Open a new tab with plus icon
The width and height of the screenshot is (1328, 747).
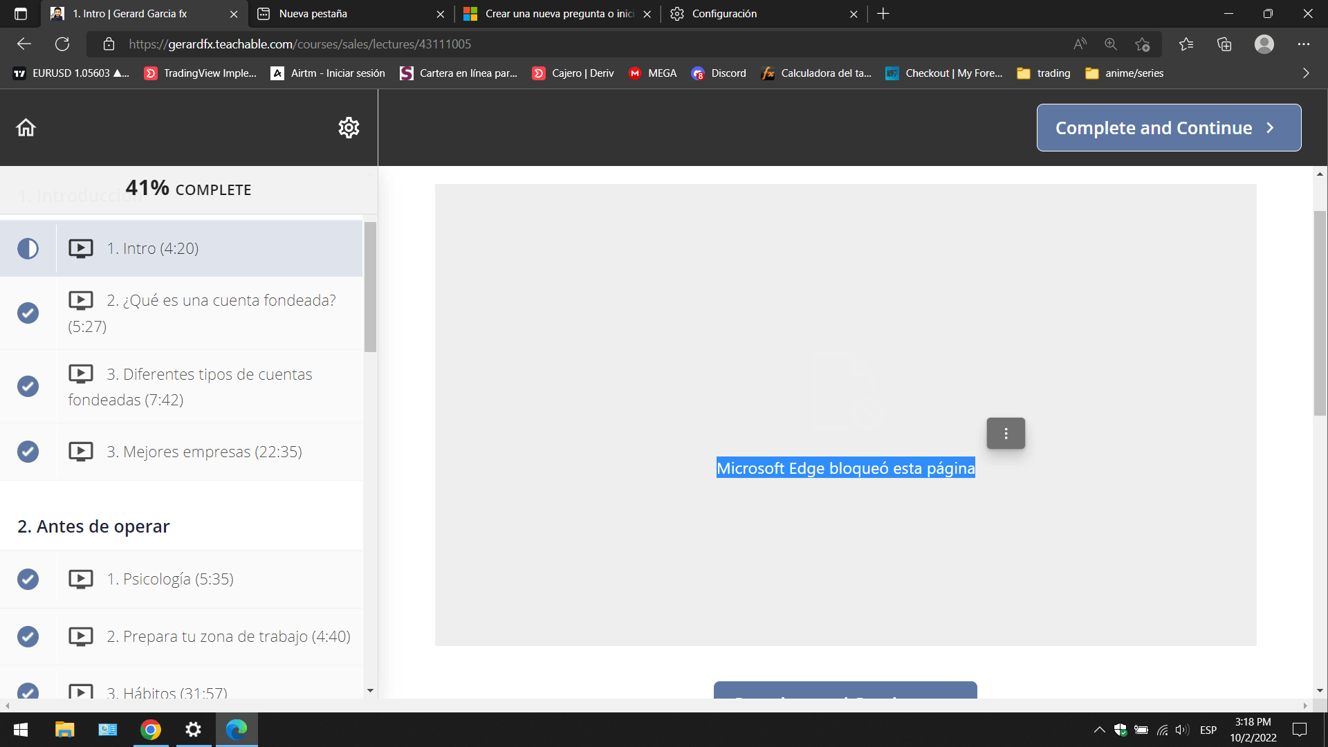883,14
